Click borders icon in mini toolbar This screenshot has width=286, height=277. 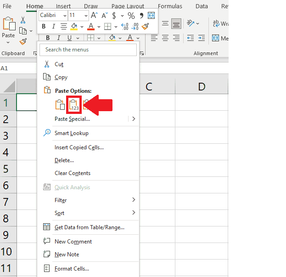click(x=107, y=27)
